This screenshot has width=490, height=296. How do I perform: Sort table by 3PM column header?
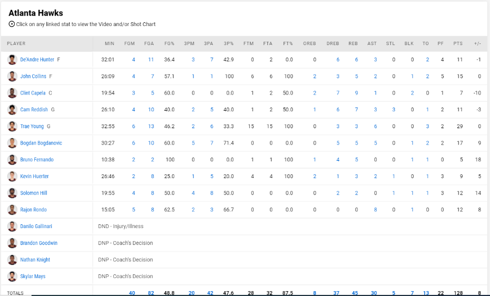[189, 43]
